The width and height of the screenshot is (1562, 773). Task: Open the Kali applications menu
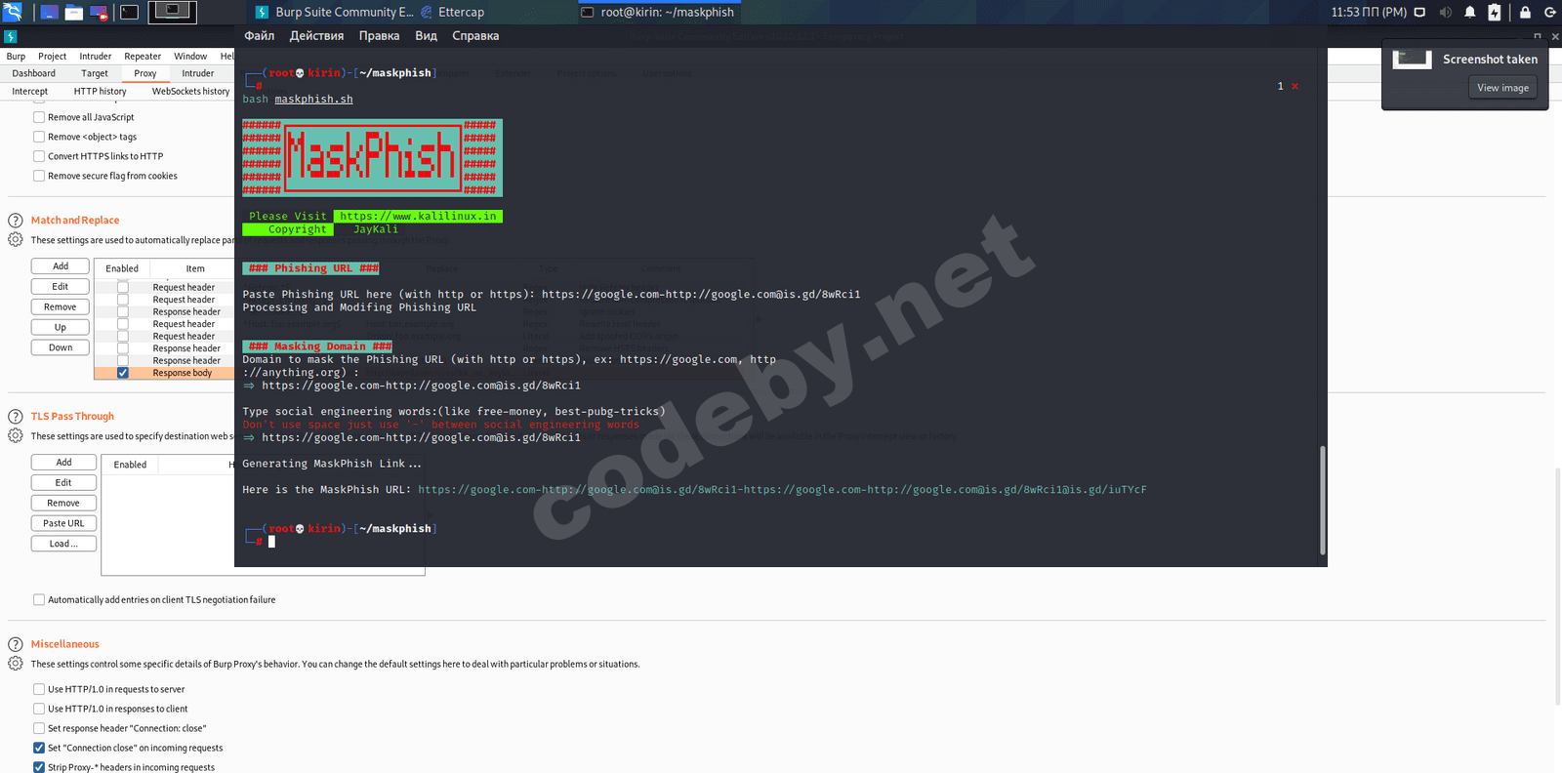coord(12,12)
